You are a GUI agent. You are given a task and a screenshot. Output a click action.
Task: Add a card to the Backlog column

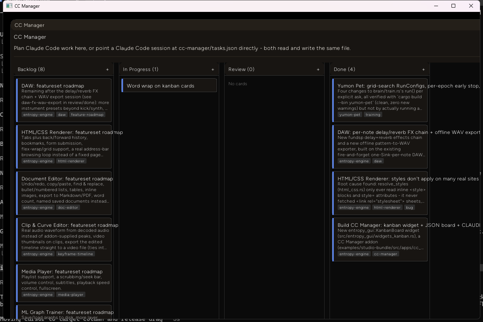click(107, 69)
